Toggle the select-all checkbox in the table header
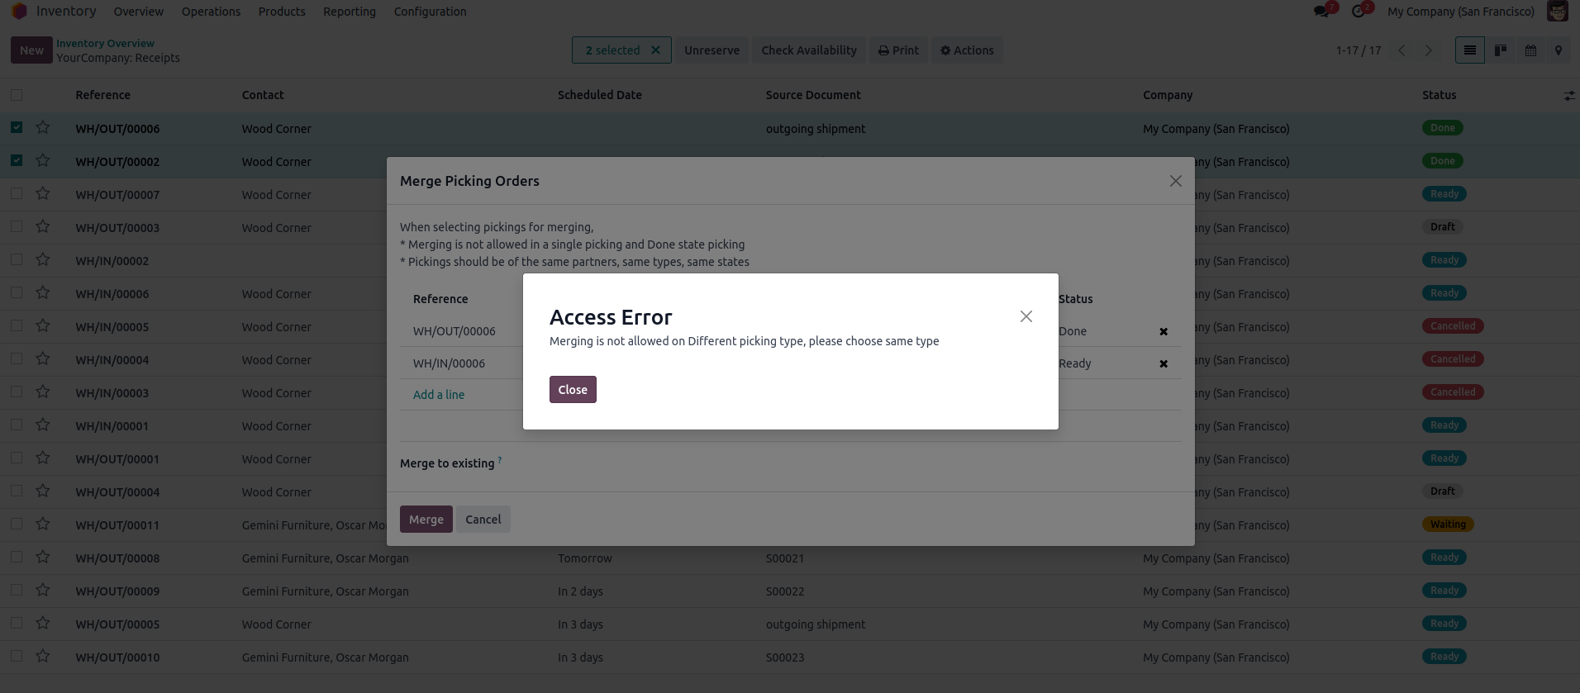1580x693 pixels. (17, 95)
